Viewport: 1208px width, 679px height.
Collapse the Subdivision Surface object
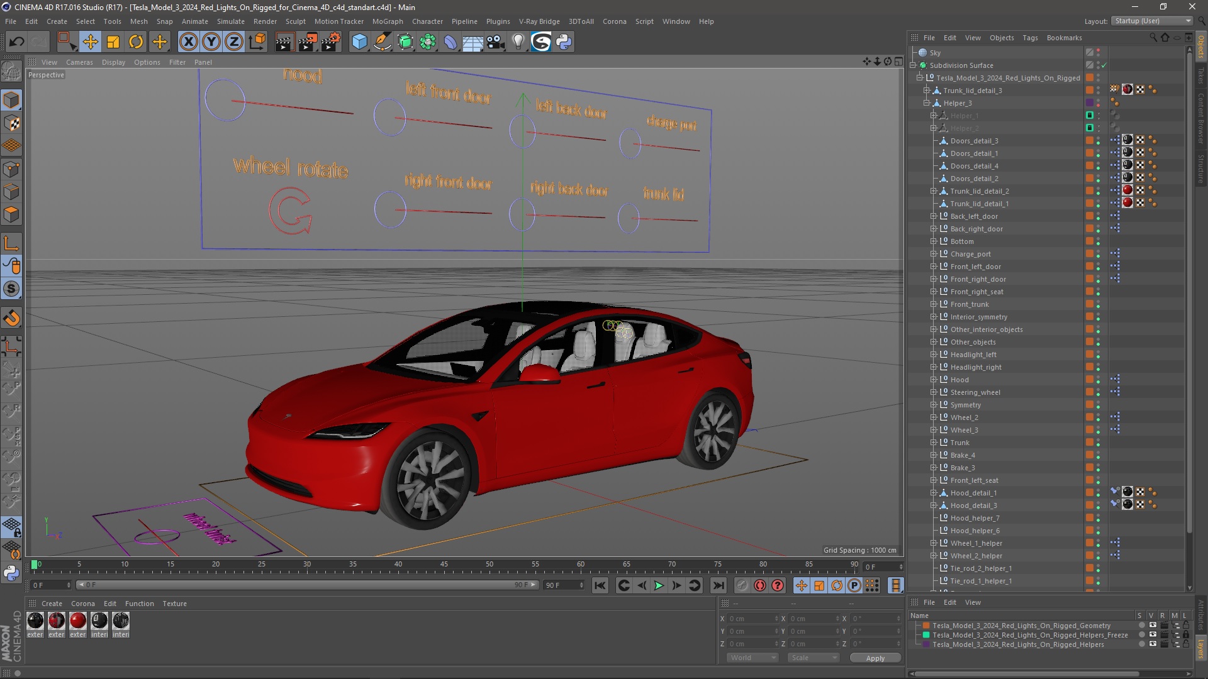912,65
